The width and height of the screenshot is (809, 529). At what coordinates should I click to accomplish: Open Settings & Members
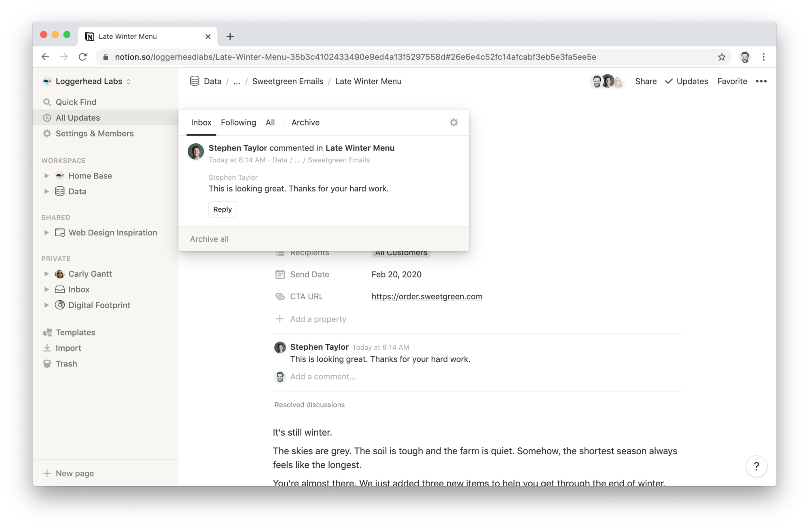[95, 133]
